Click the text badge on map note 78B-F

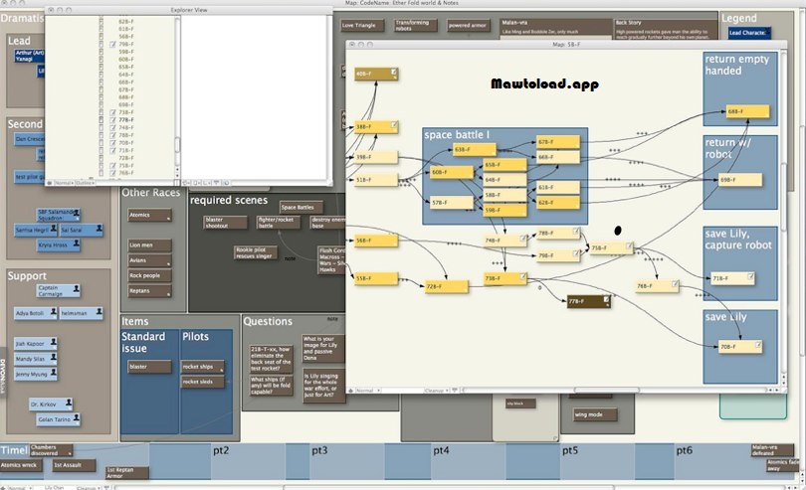pyautogui.click(x=576, y=232)
